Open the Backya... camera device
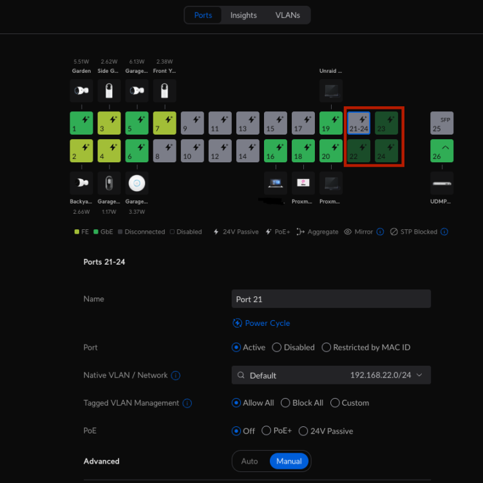Viewport: 483px width, 483px height. [x=81, y=183]
